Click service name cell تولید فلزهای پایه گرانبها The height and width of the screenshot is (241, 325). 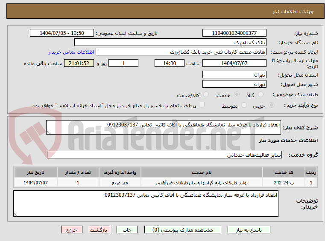tap(202, 183)
